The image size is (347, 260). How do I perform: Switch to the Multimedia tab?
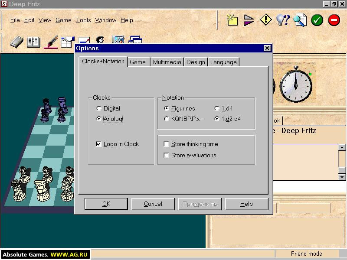167,62
